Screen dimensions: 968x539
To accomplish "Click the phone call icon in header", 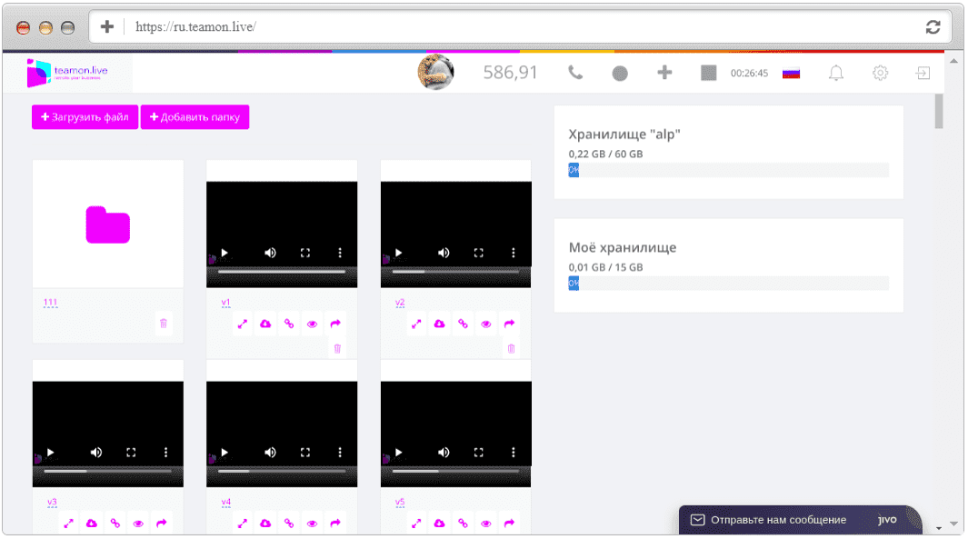I will 574,73.
